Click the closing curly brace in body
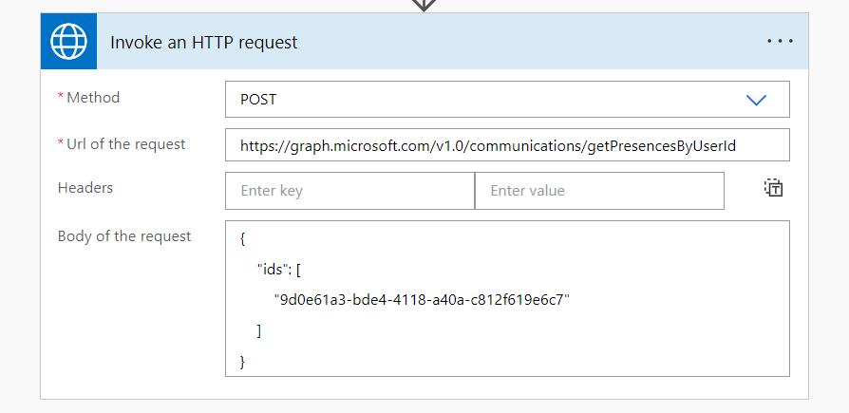This screenshot has width=849, height=413. tap(243, 361)
